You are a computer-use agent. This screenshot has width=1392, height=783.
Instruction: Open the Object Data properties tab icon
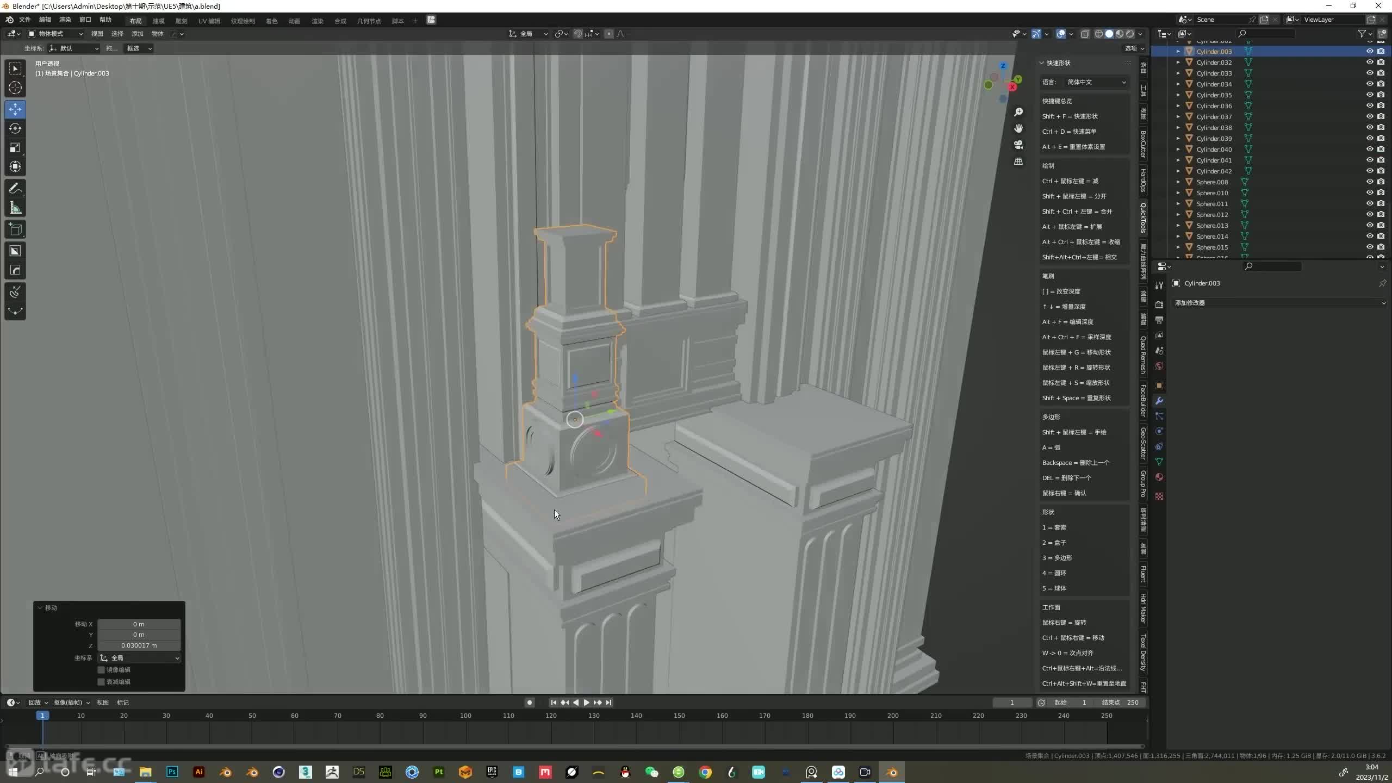[x=1159, y=462]
